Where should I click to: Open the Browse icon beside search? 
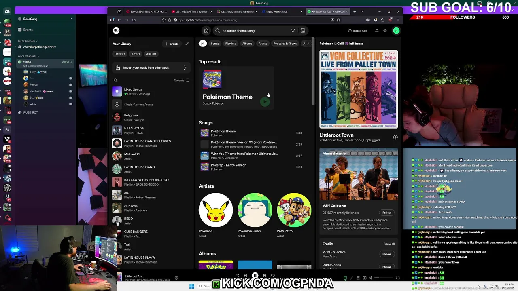coord(303,31)
